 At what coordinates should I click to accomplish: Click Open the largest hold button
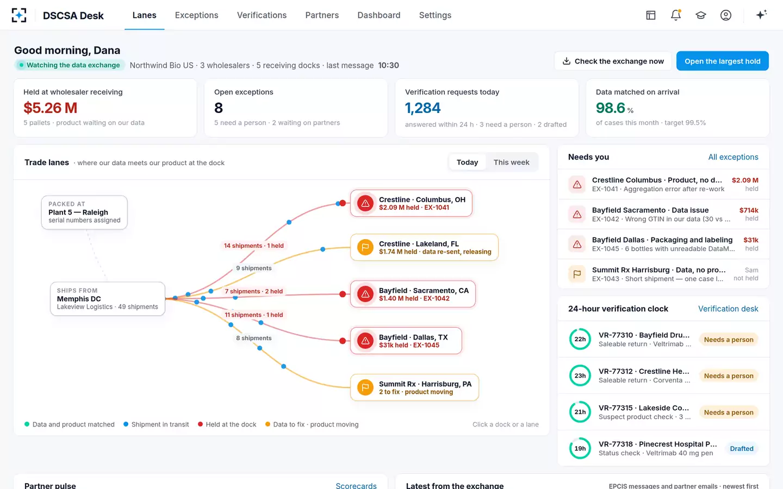[722, 61]
